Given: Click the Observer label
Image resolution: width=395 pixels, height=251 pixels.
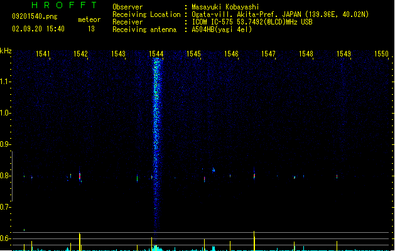Looking at the screenshot, I should pyautogui.click(x=127, y=7).
